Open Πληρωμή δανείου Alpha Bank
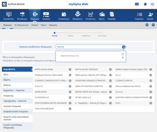This screenshot has height=132, width=157. click(53, 75)
